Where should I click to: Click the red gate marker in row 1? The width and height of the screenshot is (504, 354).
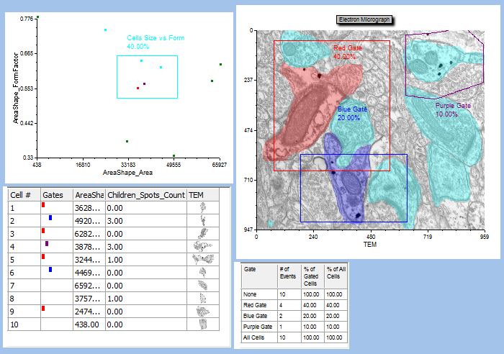[x=43, y=206]
